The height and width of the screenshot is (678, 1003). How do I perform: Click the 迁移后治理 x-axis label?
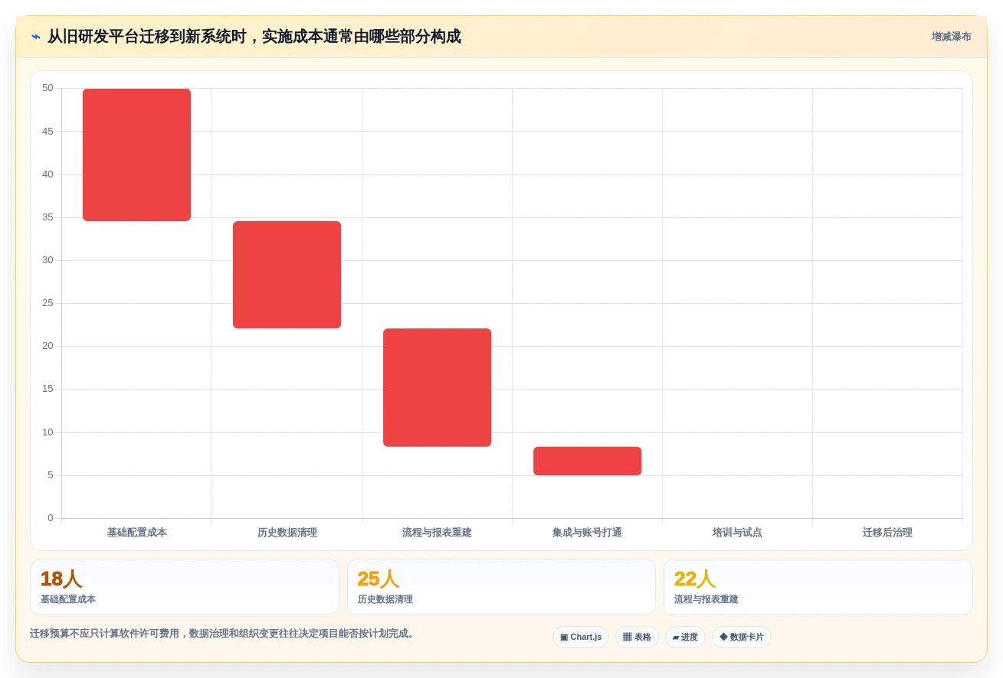[887, 533]
